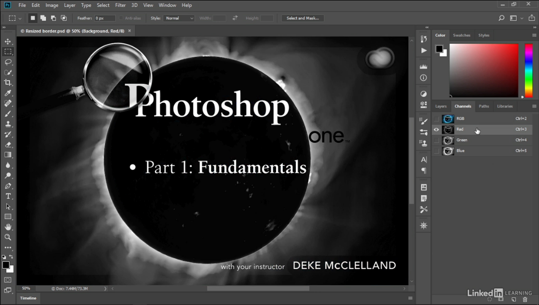This screenshot has width=539, height=305.
Task: Open the History panel icon
Action: 424,39
